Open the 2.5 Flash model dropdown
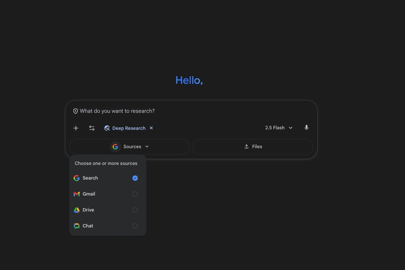The image size is (405, 270). click(279, 128)
